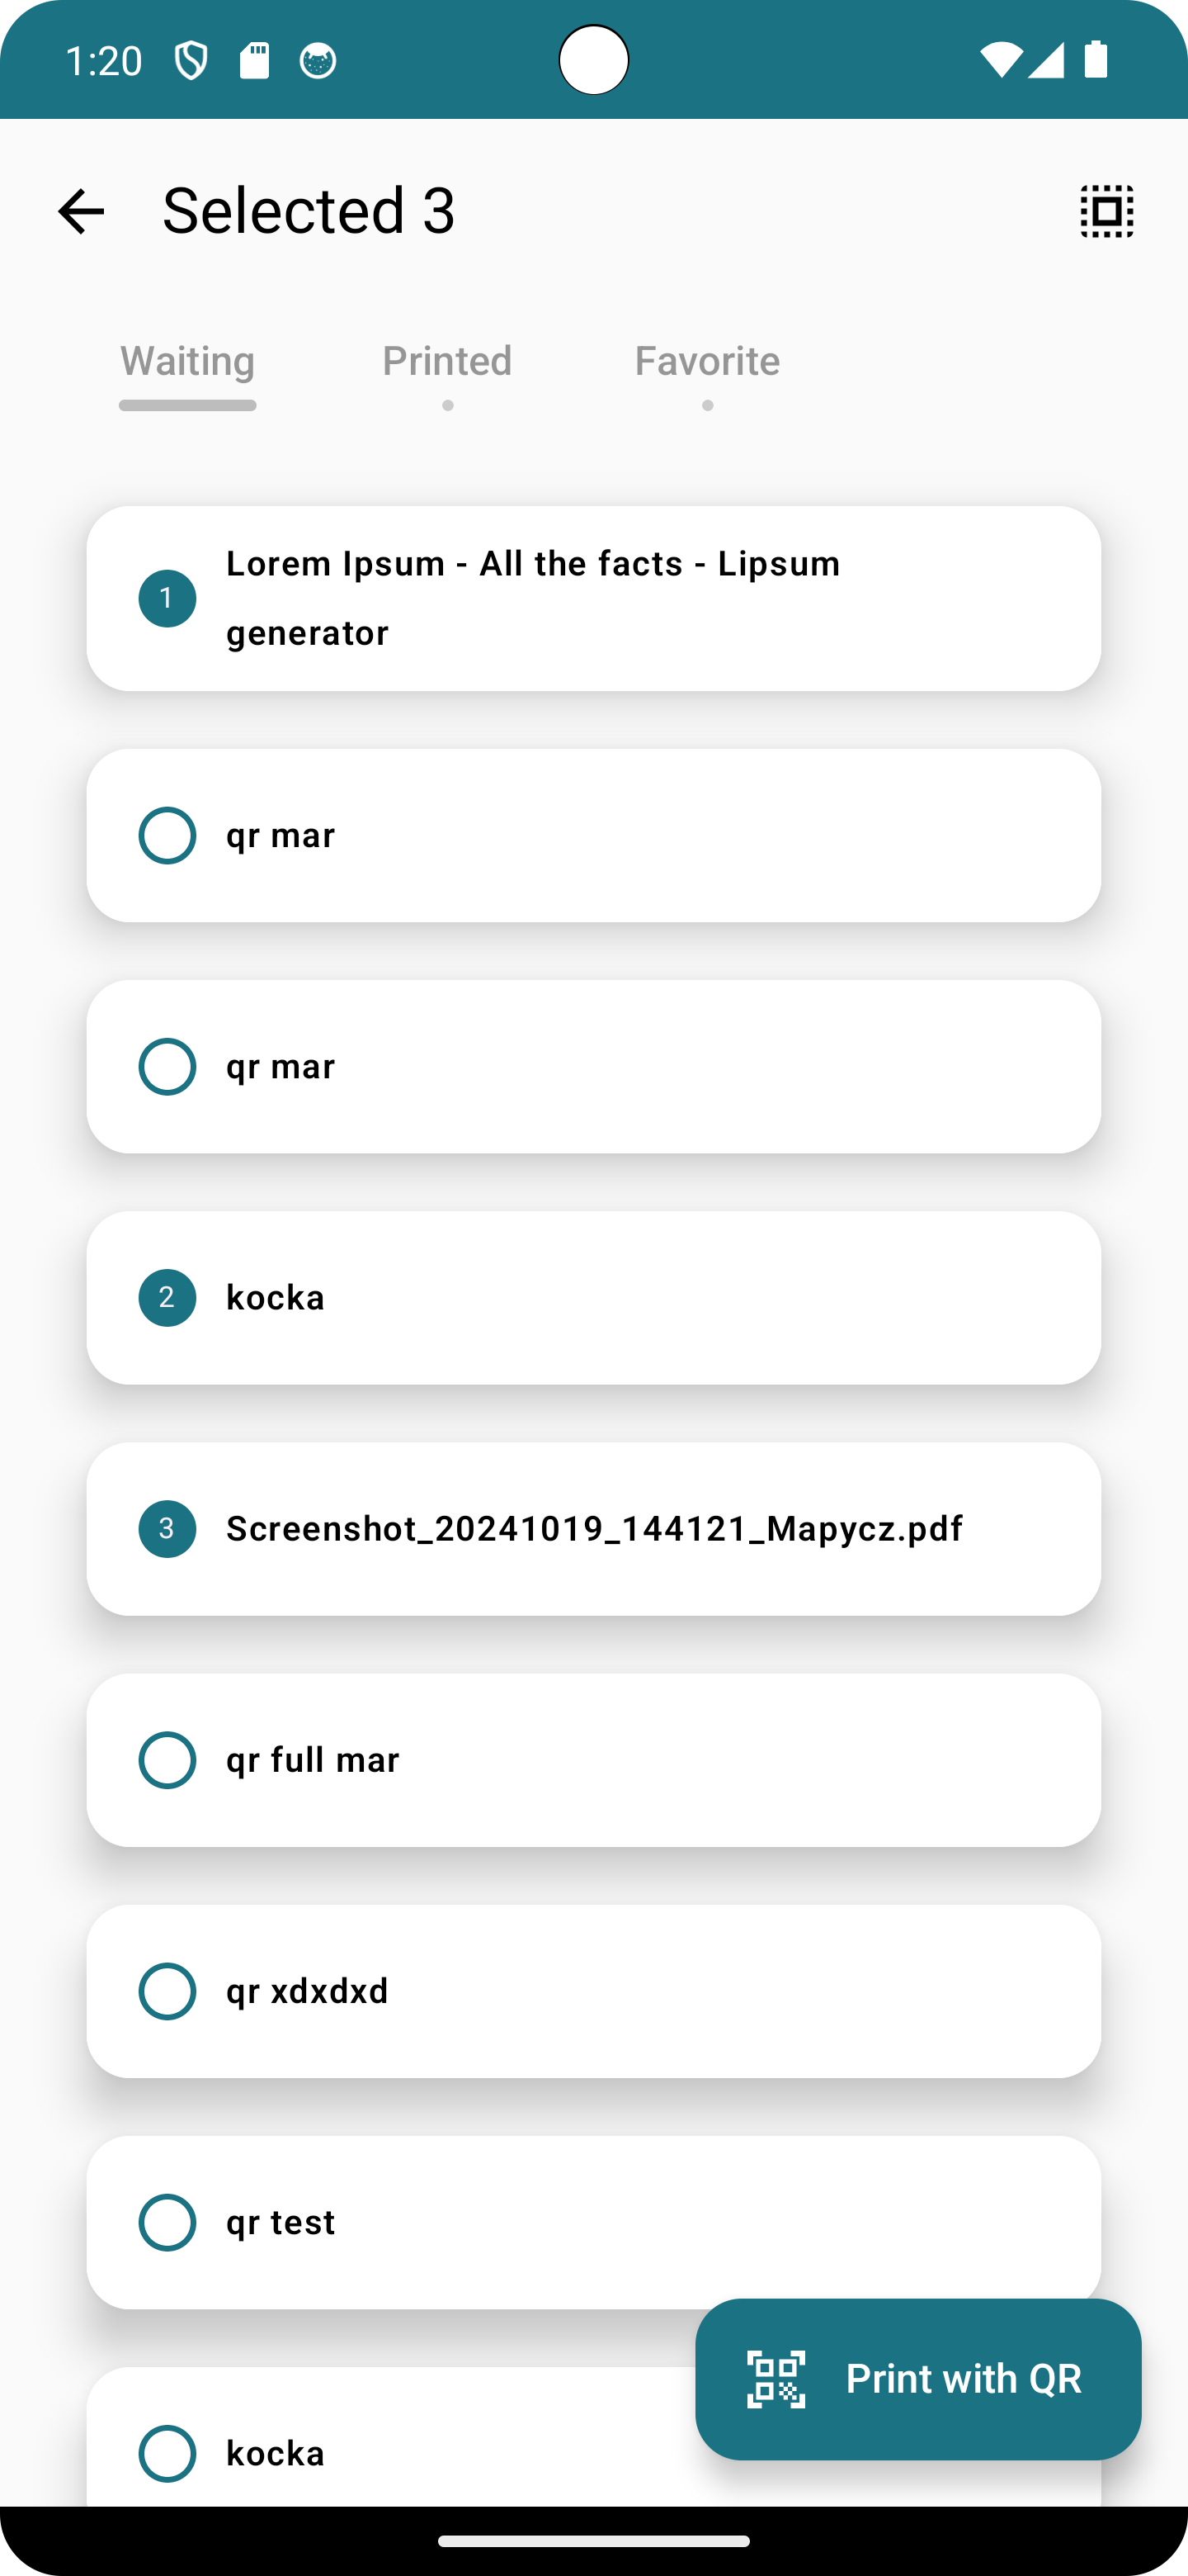Image resolution: width=1188 pixels, height=2576 pixels.
Task: Select the bottom kocka checkbox
Action: [x=167, y=2453]
